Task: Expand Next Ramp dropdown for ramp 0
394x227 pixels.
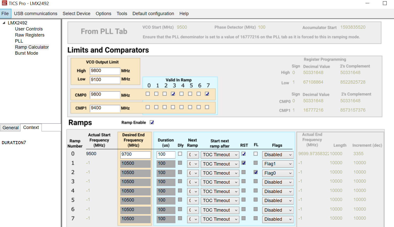Action: pyautogui.click(x=193, y=155)
